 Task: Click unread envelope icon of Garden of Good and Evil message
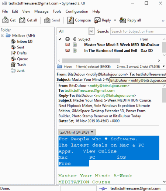point(68,50)
